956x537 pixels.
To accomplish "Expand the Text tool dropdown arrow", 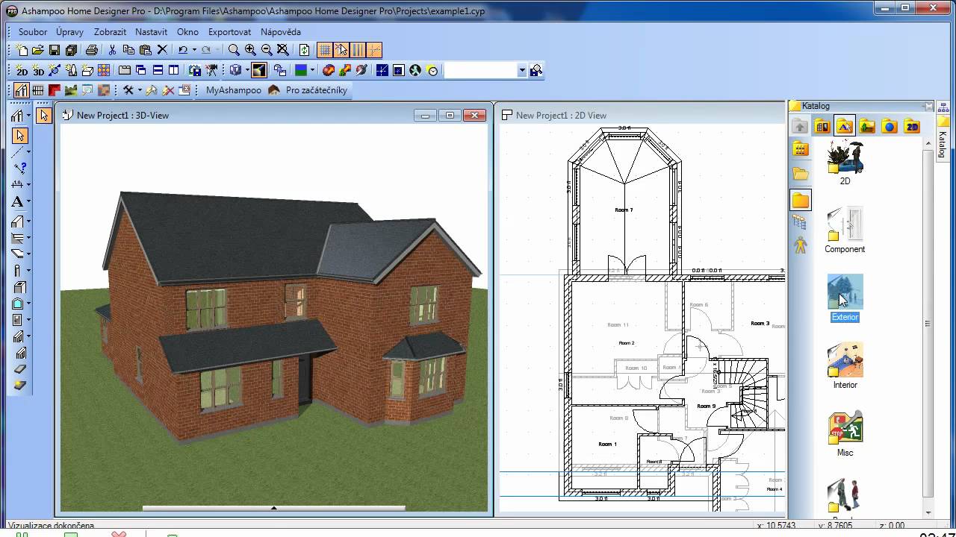I will coord(28,201).
